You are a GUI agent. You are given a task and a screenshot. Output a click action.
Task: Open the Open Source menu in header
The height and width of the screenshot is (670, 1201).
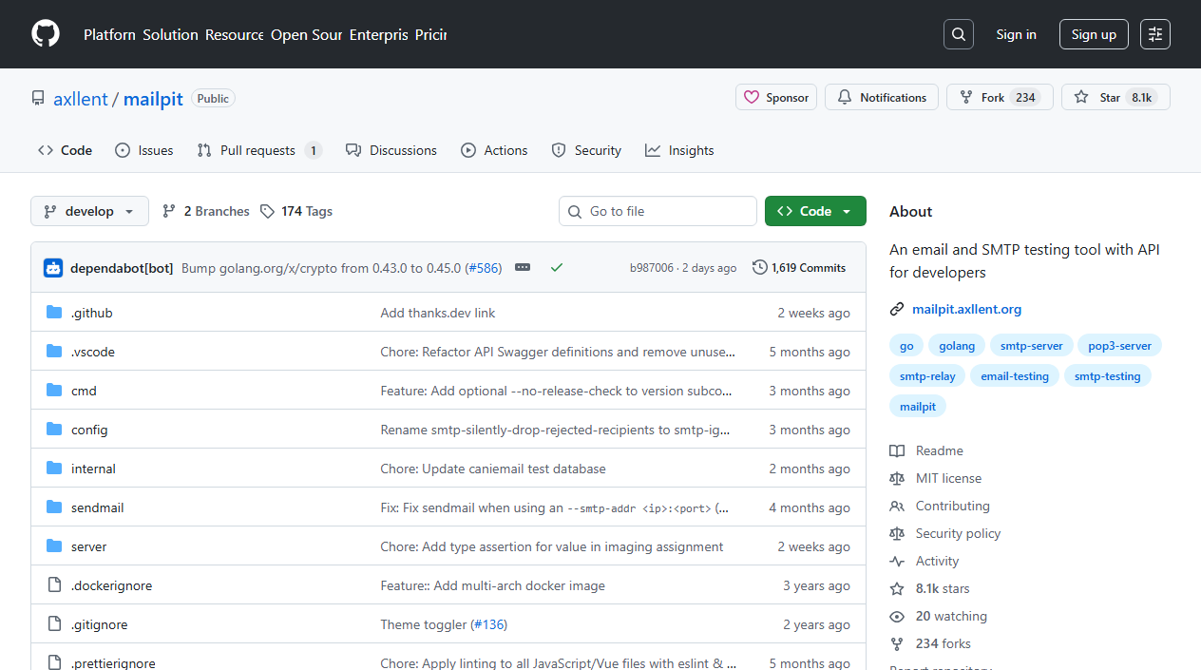coord(307,34)
